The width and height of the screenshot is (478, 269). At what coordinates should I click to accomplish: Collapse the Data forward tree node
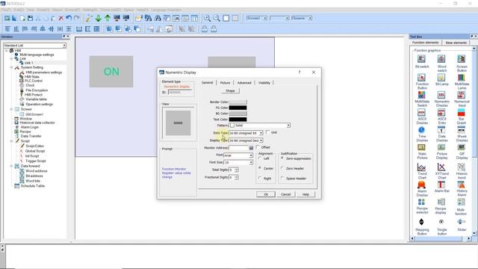point(12,166)
